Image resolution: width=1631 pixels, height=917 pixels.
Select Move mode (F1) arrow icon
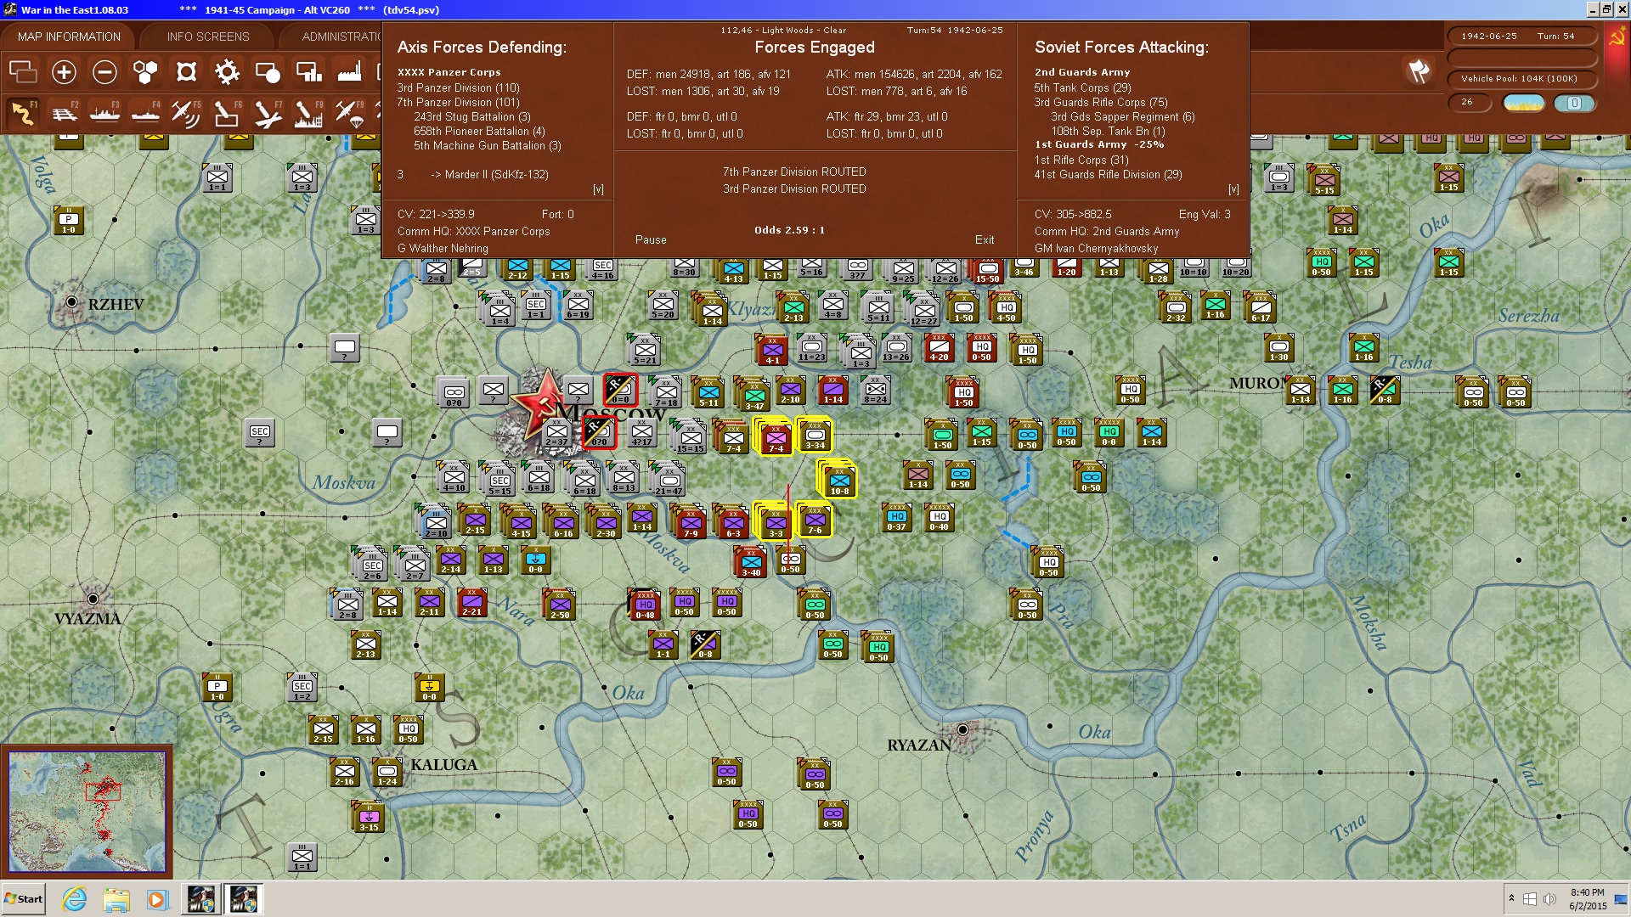(23, 113)
